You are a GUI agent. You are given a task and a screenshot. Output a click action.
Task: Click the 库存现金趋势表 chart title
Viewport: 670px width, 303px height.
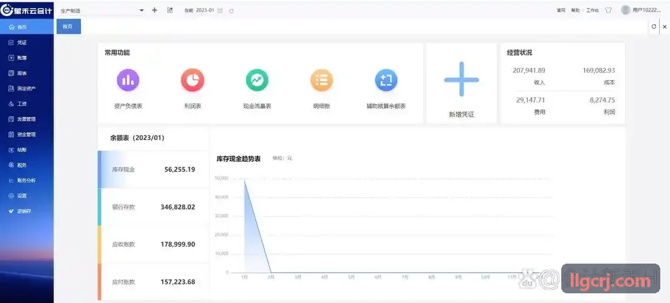[x=239, y=159]
